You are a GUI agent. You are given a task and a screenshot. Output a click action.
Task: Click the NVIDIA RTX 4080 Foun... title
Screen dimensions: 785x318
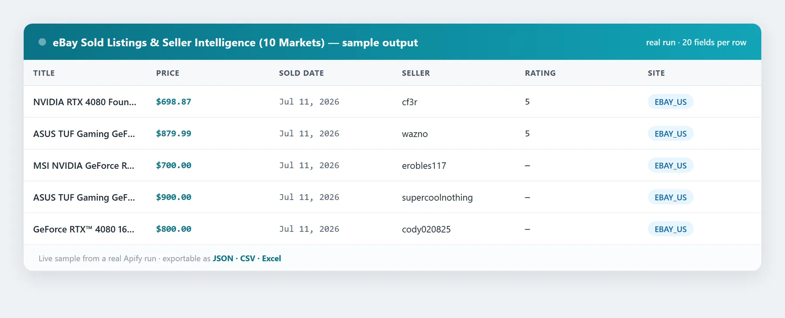pyautogui.click(x=85, y=102)
